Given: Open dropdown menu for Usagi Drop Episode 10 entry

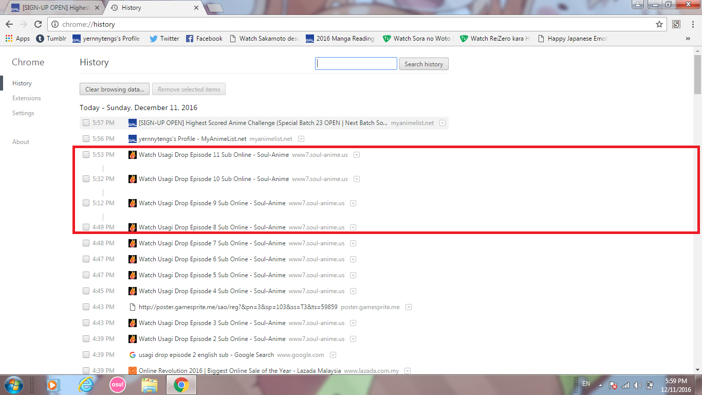Looking at the screenshot, I should 357,179.
